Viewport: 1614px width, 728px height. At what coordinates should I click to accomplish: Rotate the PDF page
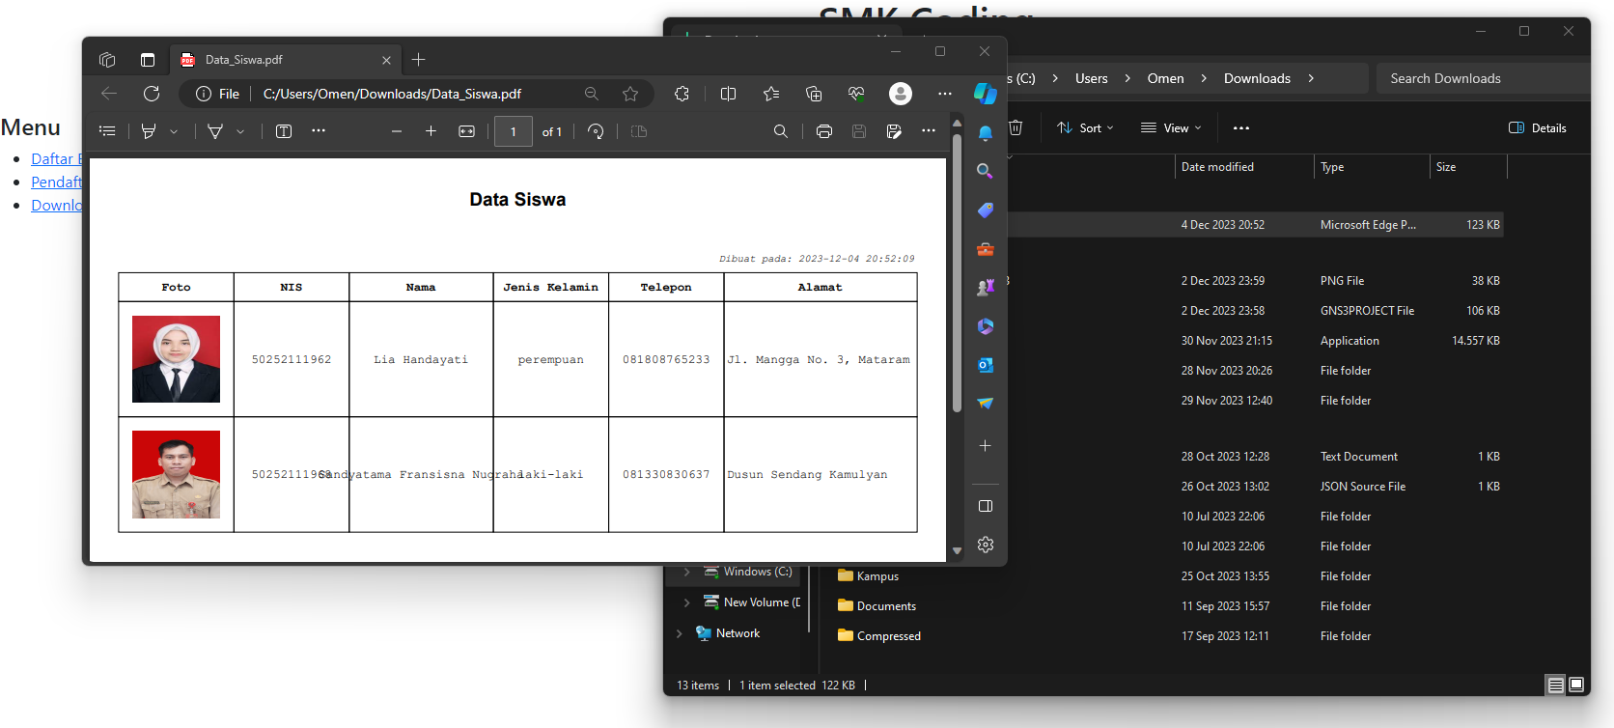pyautogui.click(x=596, y=131)
